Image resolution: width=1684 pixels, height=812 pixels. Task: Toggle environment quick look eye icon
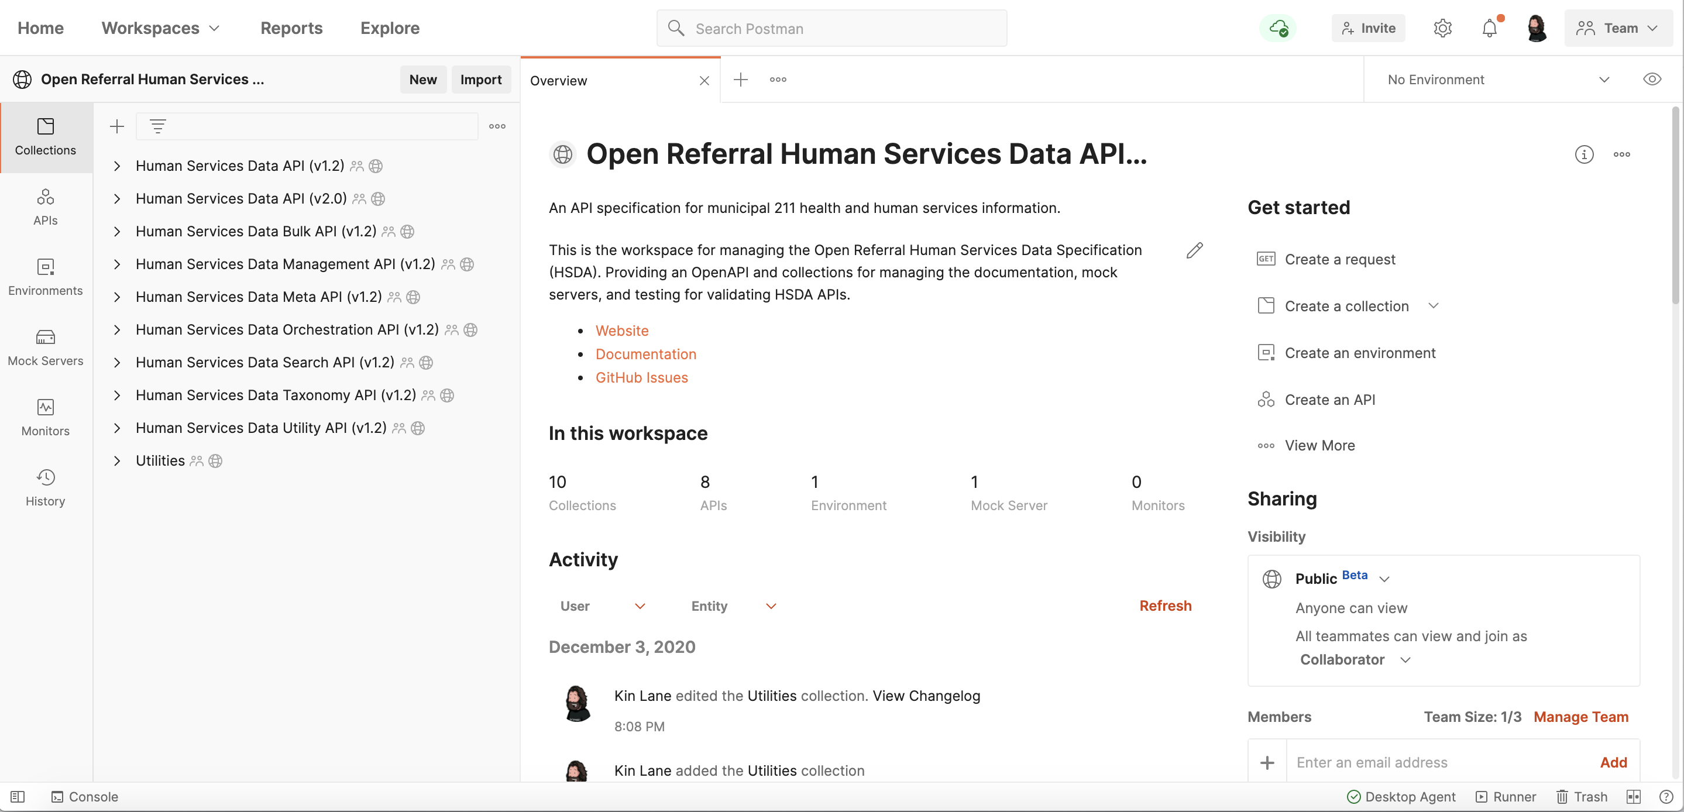click(x=1651, y=79)
